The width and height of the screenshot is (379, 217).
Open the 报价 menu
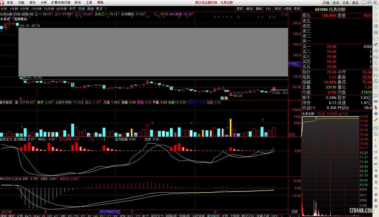tap(33, 3)
